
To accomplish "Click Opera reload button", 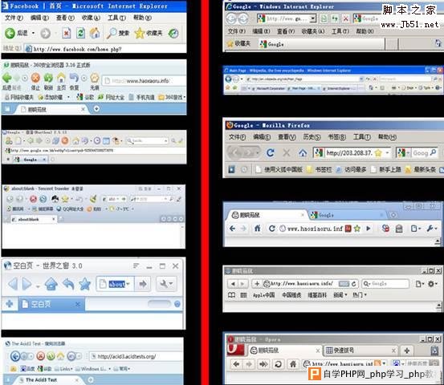I will (278, 364).
